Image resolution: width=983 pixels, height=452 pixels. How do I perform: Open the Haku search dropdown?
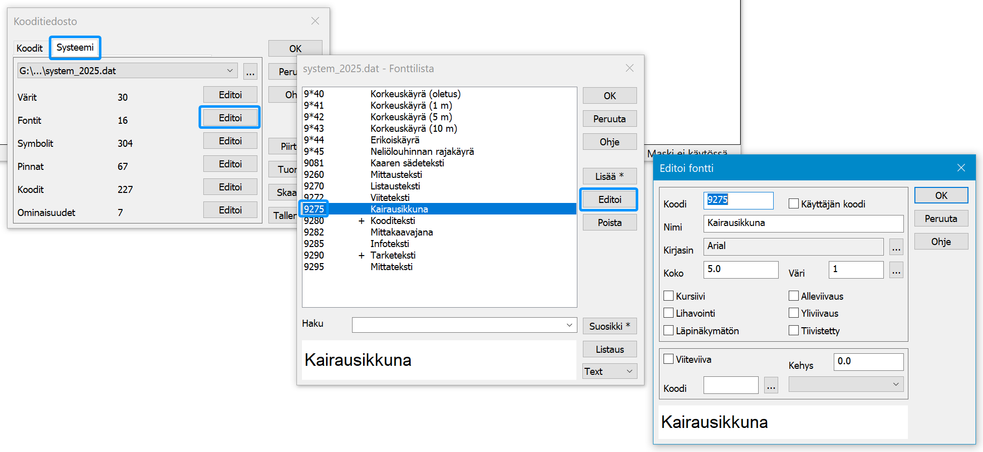coord(569,325)
